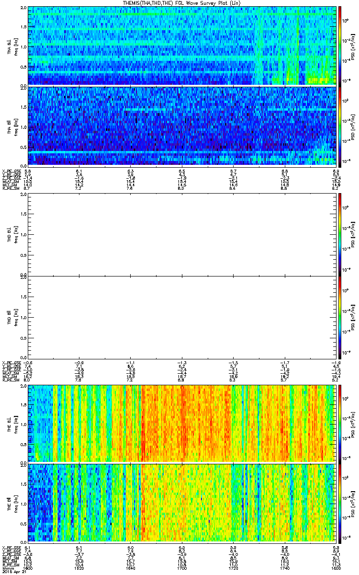Select the THA B-parallel spectrogram panel
This screenshot has height=575, width=359.
coord(181,126)
